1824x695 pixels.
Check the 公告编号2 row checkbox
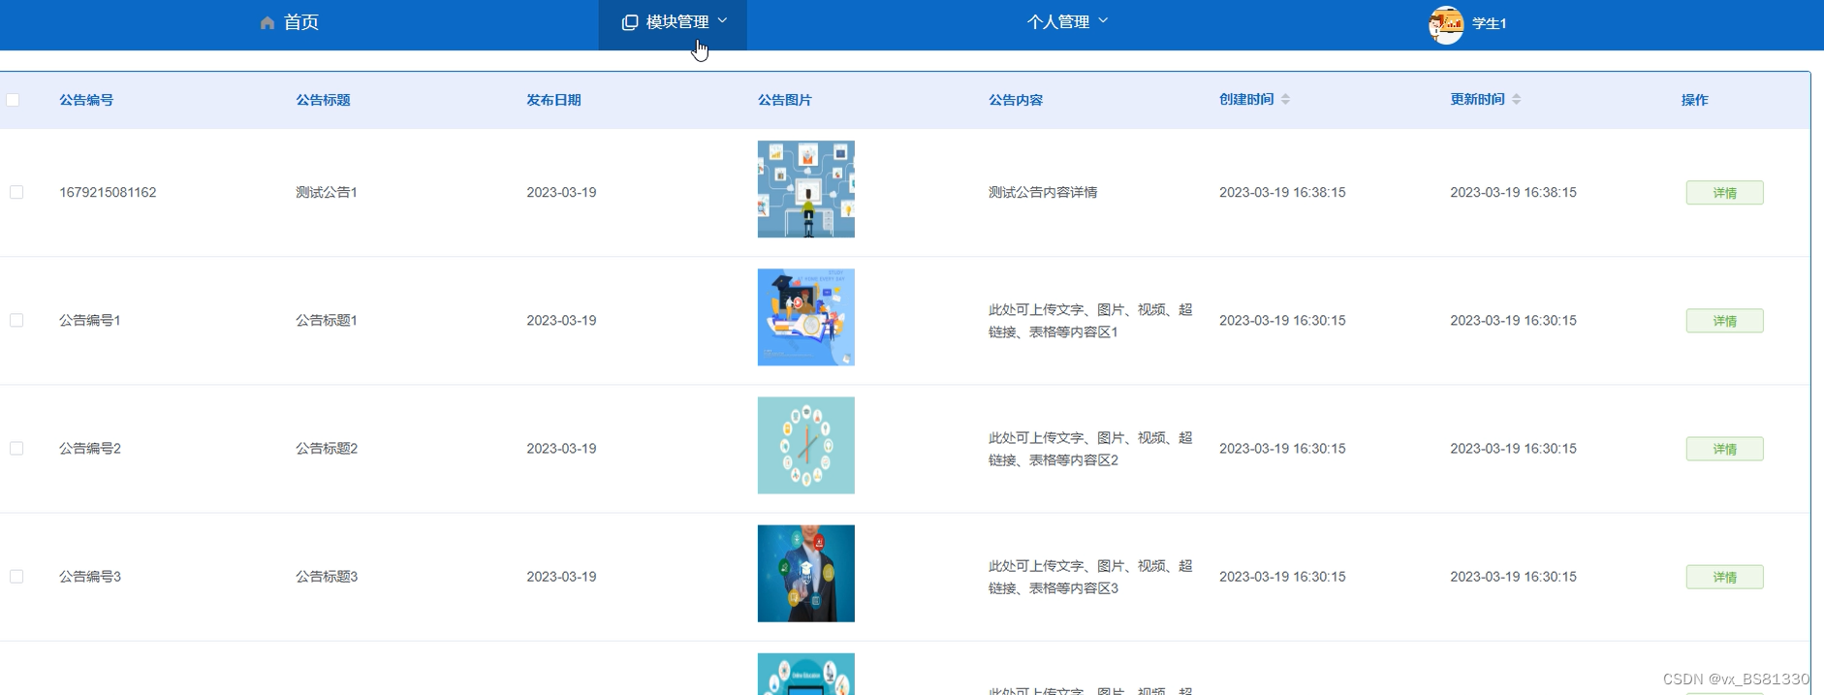(16, 448)
